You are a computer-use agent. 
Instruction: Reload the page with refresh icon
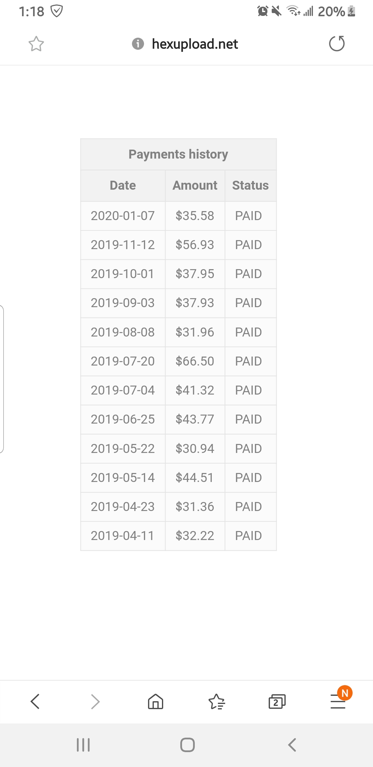[337, 44]
